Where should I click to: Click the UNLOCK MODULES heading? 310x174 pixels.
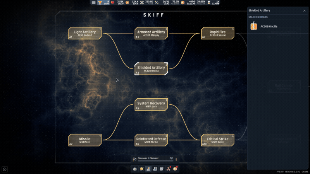pyautogui.click(x=258, y=17)
